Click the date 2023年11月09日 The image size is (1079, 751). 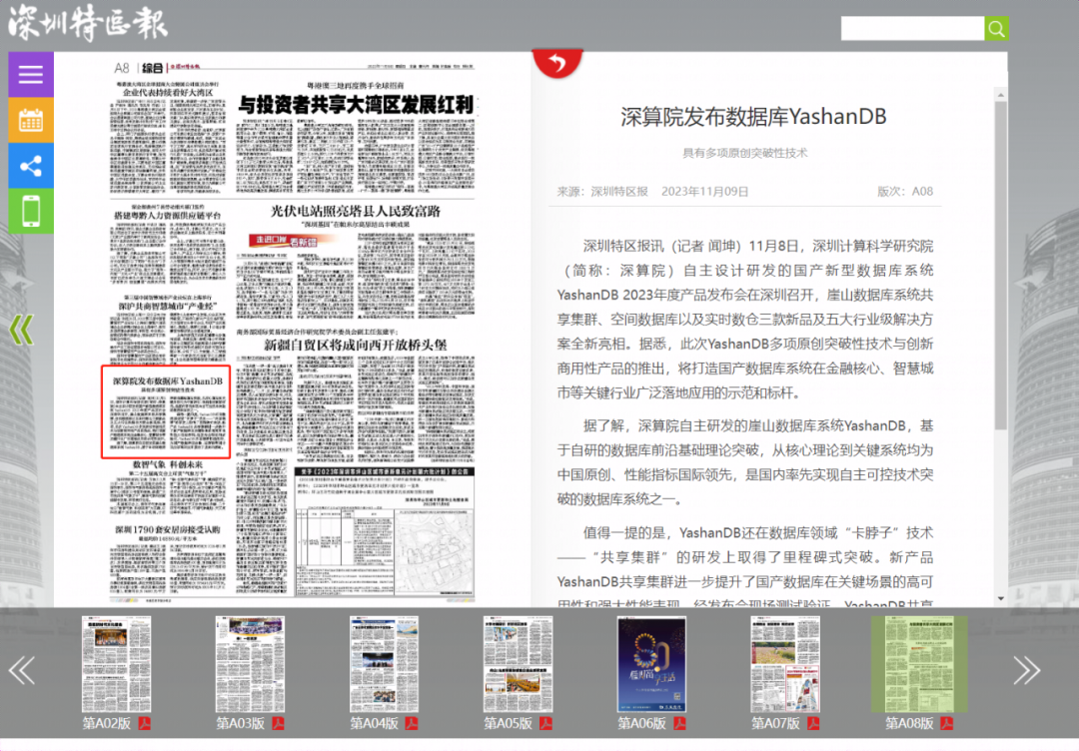pos(704,191)
